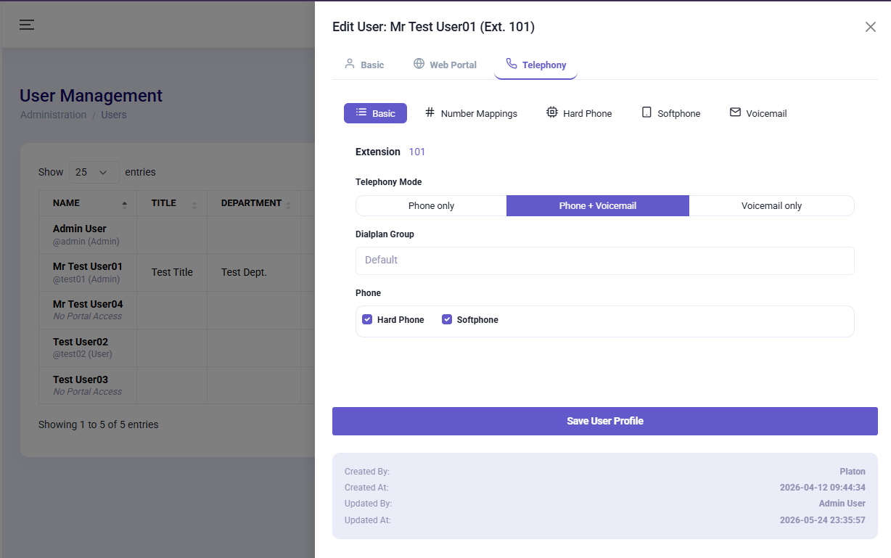The height and width of the screenshot is (558, 891).
Task: Select the Test User03 row name
Action: (81, 379)
